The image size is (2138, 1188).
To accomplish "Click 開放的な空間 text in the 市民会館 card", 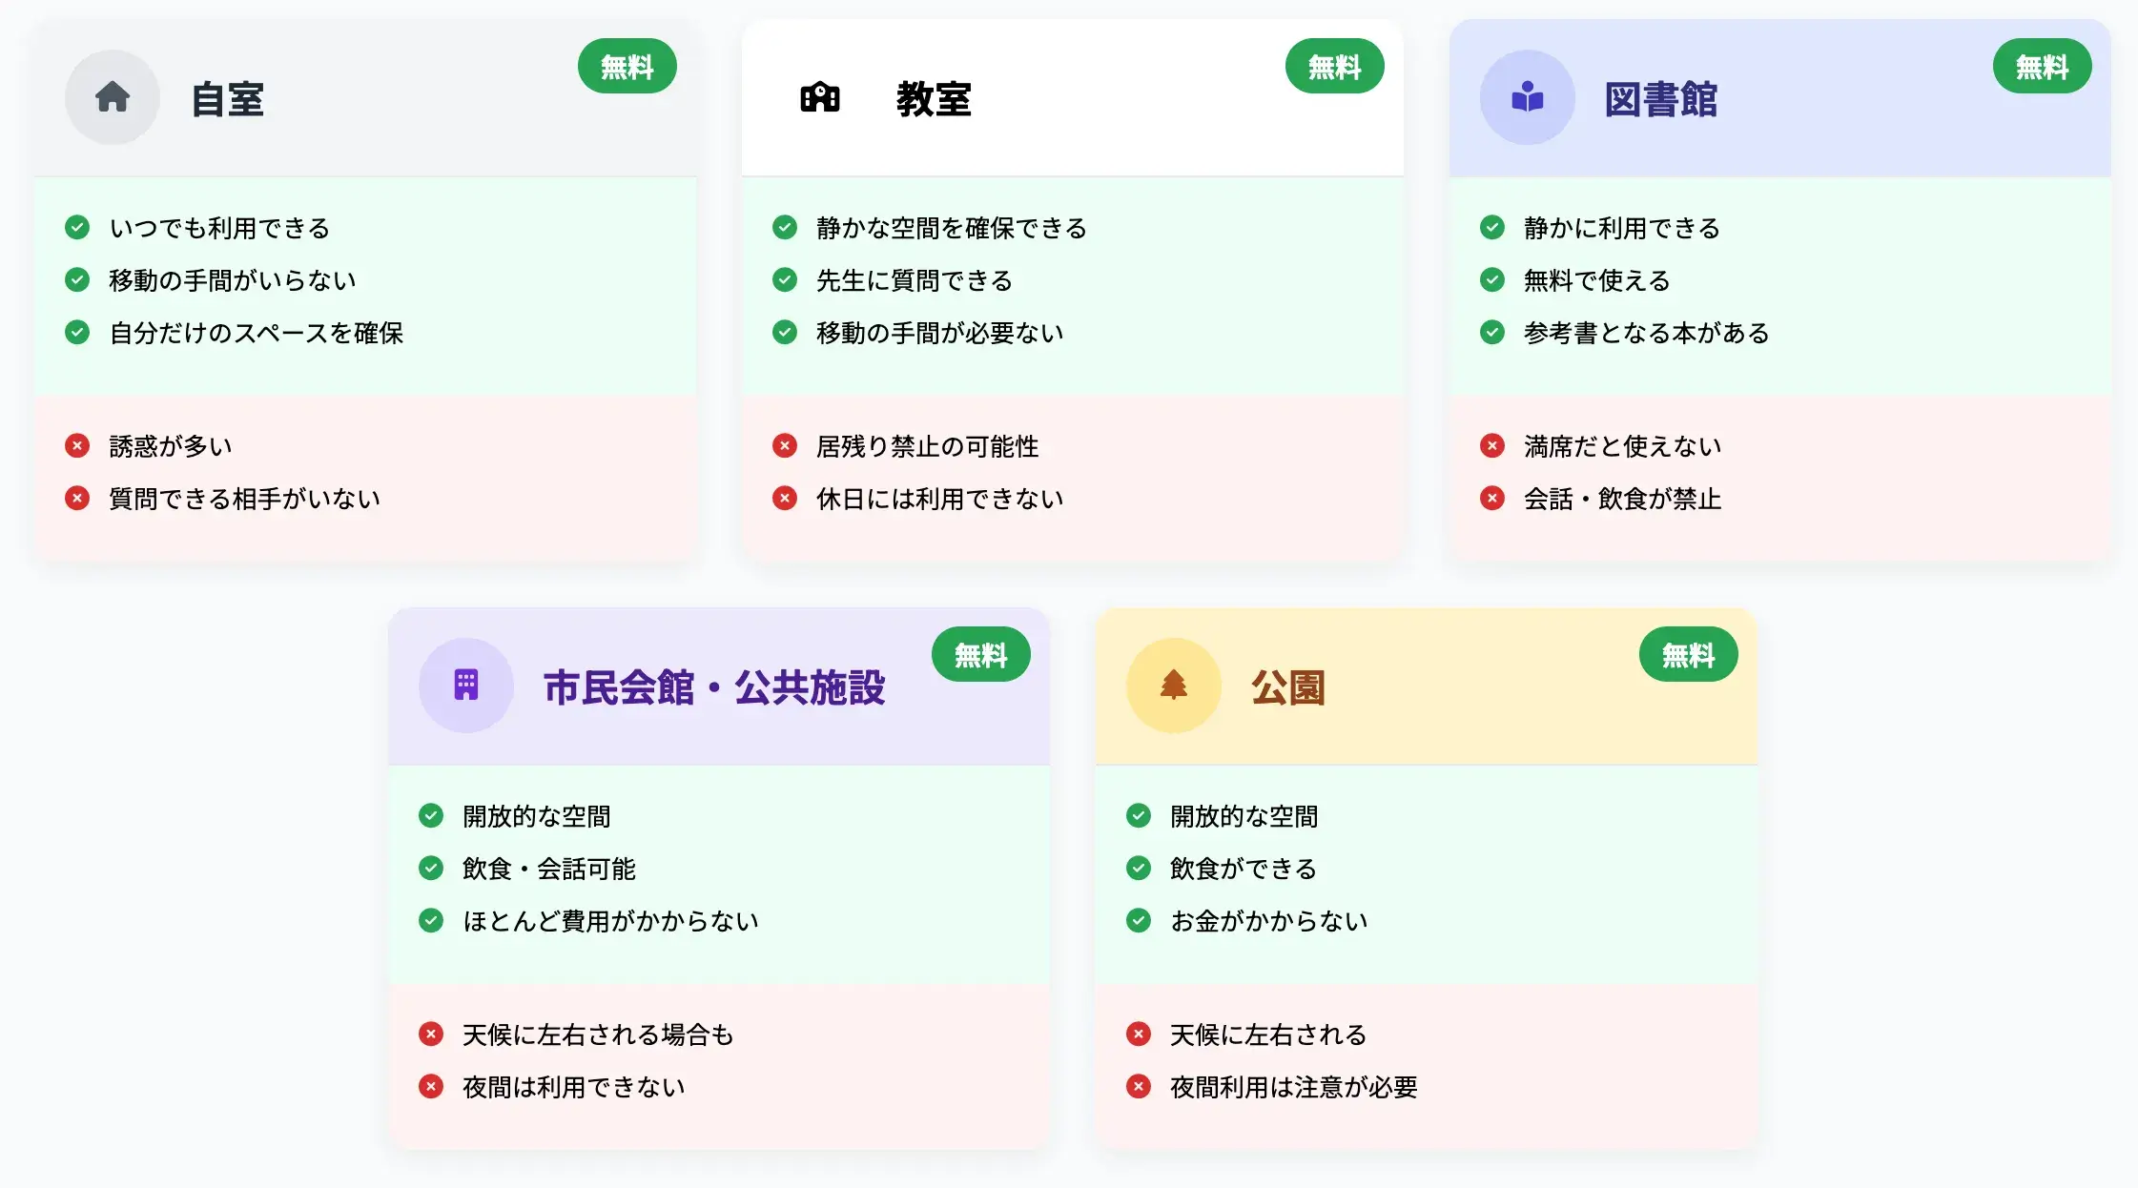I will [x=537, y=816].
